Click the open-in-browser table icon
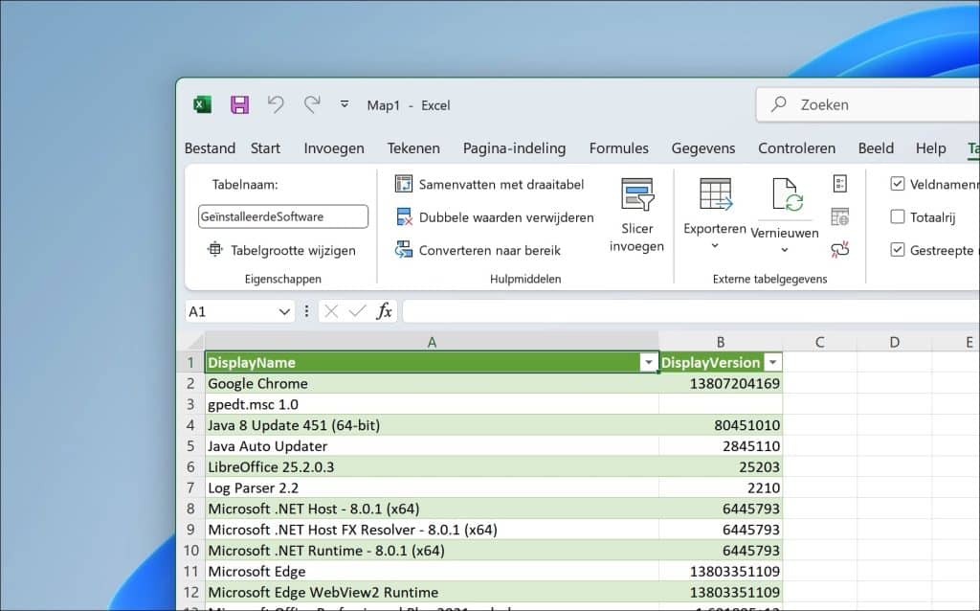The height and width of the screenshot is (611, 980). (x=840, y=217)
